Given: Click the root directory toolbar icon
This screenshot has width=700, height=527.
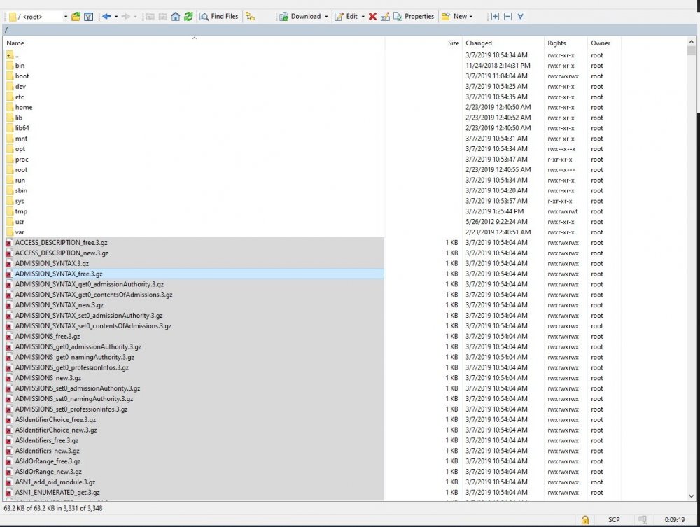Looking at the screenshot, I should pos(163,17).
